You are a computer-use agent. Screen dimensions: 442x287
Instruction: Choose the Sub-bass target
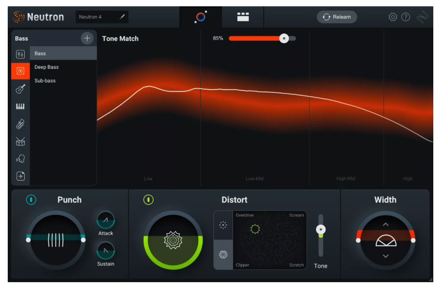click(63, 80)
